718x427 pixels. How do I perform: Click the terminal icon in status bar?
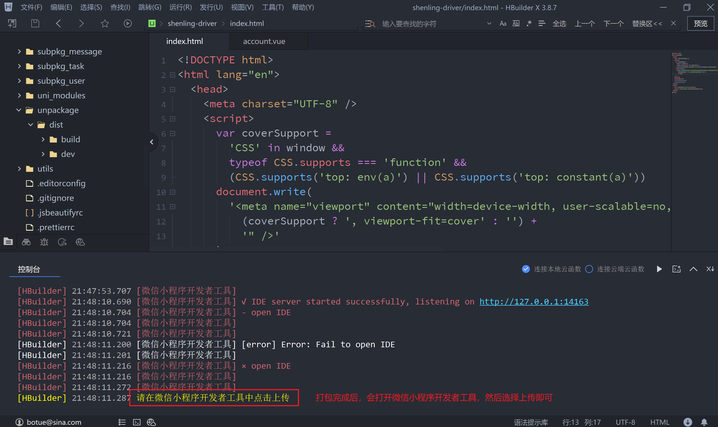136,422
